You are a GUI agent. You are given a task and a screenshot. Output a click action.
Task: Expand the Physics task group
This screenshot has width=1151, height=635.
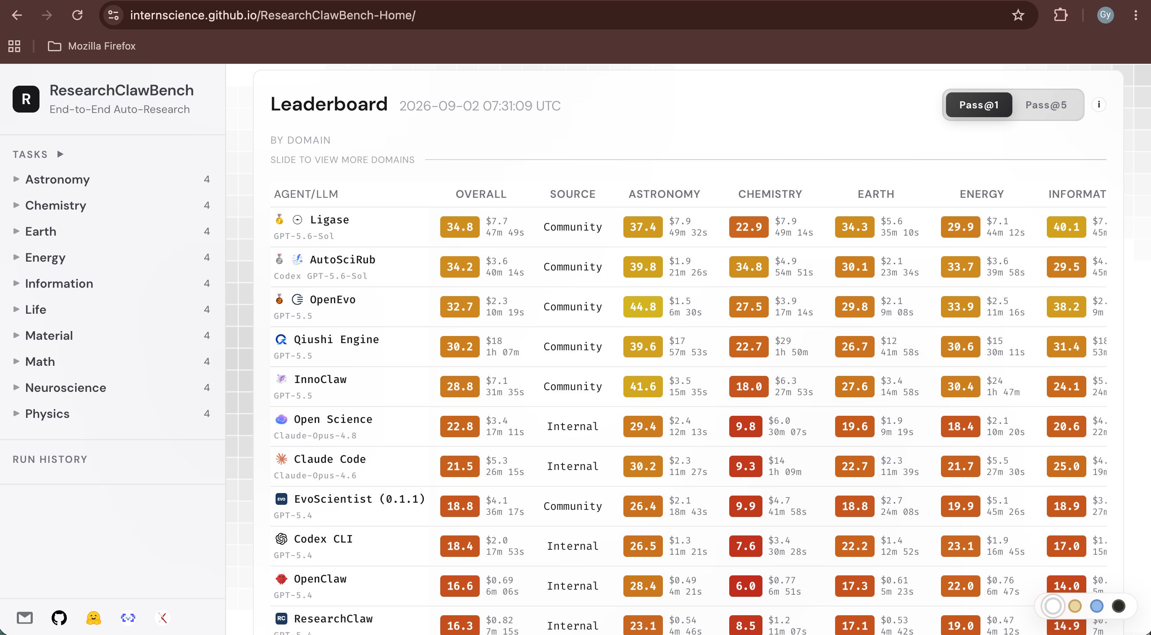pos(112,414)
